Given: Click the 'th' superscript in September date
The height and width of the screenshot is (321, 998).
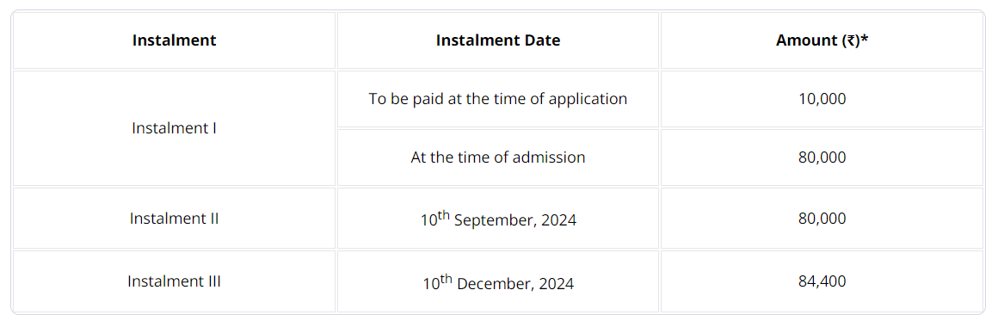Looking at the screenshot, I should point(444,215).
